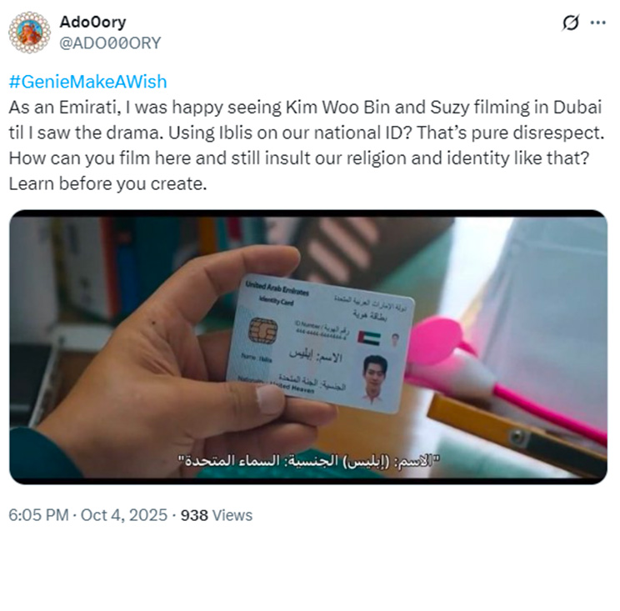
Task: Click the small ghost portrait beside the flag
Action: click(395, 340)
